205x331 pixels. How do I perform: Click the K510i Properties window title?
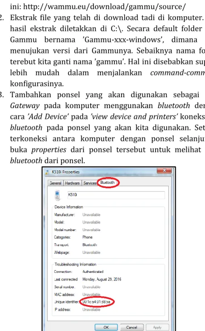point(66,172)
